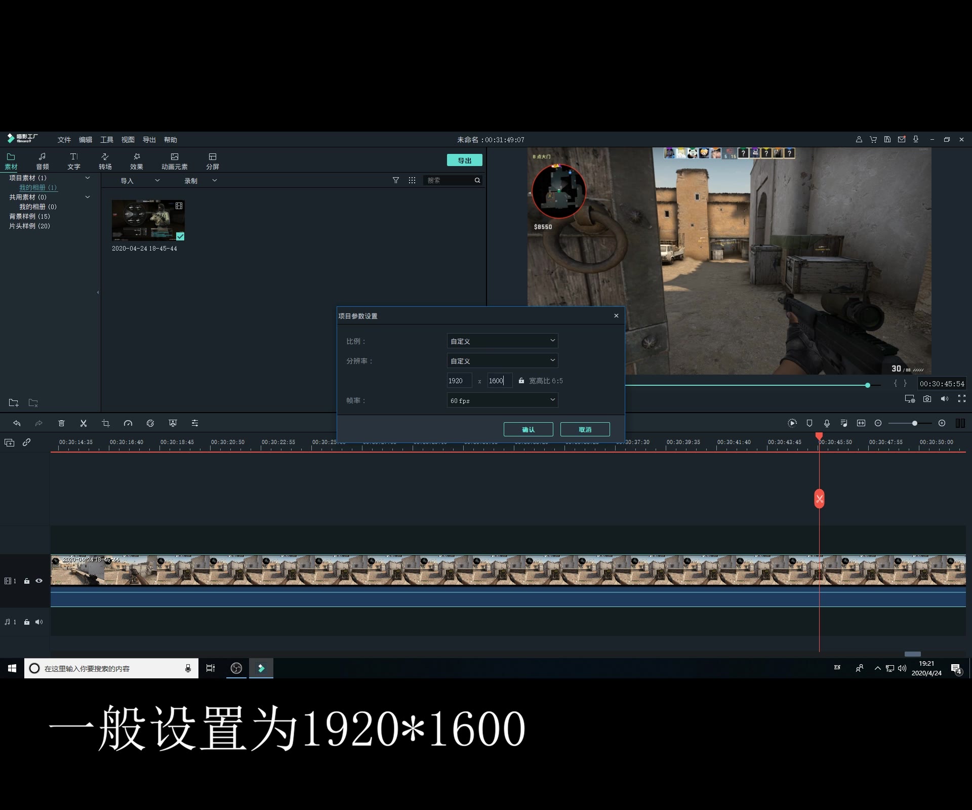Click the width field showing 1920
The height and width of the screenshot is (810, 972).
pos(459,381)
